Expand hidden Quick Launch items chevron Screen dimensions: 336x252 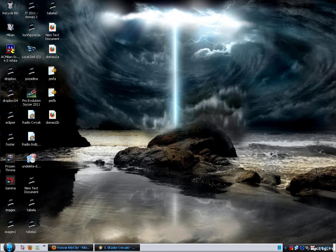point(44,246)
